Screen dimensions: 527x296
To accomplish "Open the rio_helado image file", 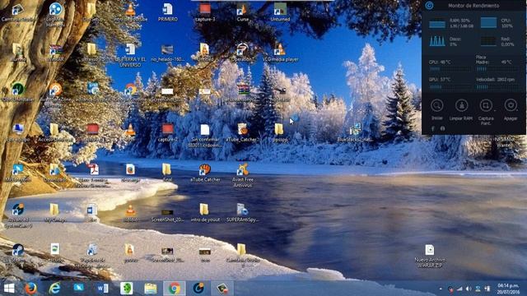I will pyautogui.click(x=167, y=53).
